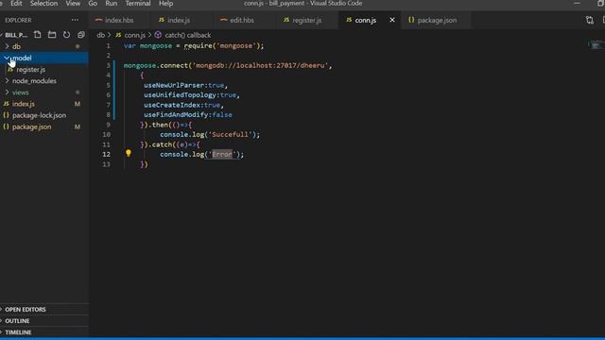605x340 pixels.
Task: Switch to the edit.hbs tab
Action: [x=242, y=20]
